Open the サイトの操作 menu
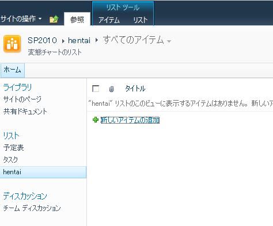The height and width of the screenshot is (226, 273). (x=21, y=19)
